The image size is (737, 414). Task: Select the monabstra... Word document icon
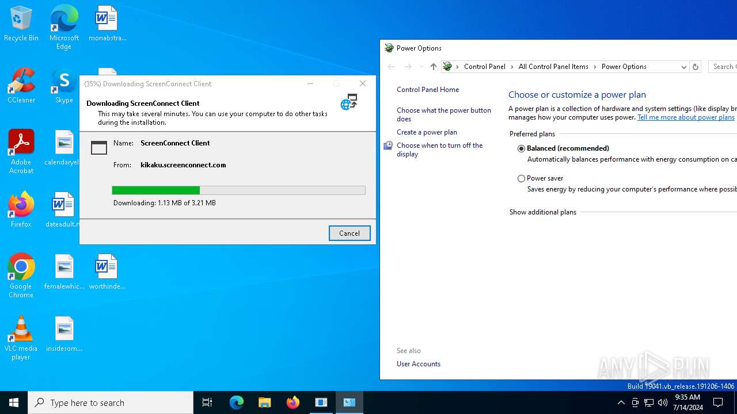tap(107, 24)
